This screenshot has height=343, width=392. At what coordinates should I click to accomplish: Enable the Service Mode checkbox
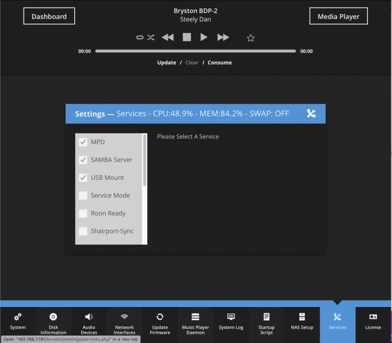point(83,196)
